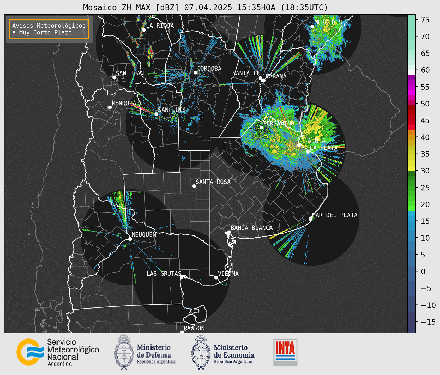Image resolution: width=440 pixels, height=375 pixels.
Task: Click the colorbar tick label 0
Action: [x=423, y=271]
